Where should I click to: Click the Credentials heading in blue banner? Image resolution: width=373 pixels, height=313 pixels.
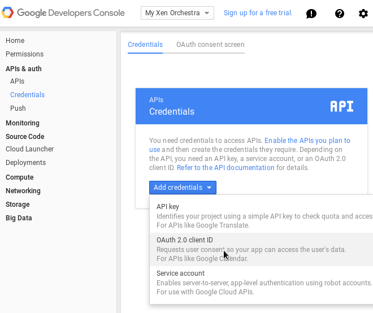point(172,111)
